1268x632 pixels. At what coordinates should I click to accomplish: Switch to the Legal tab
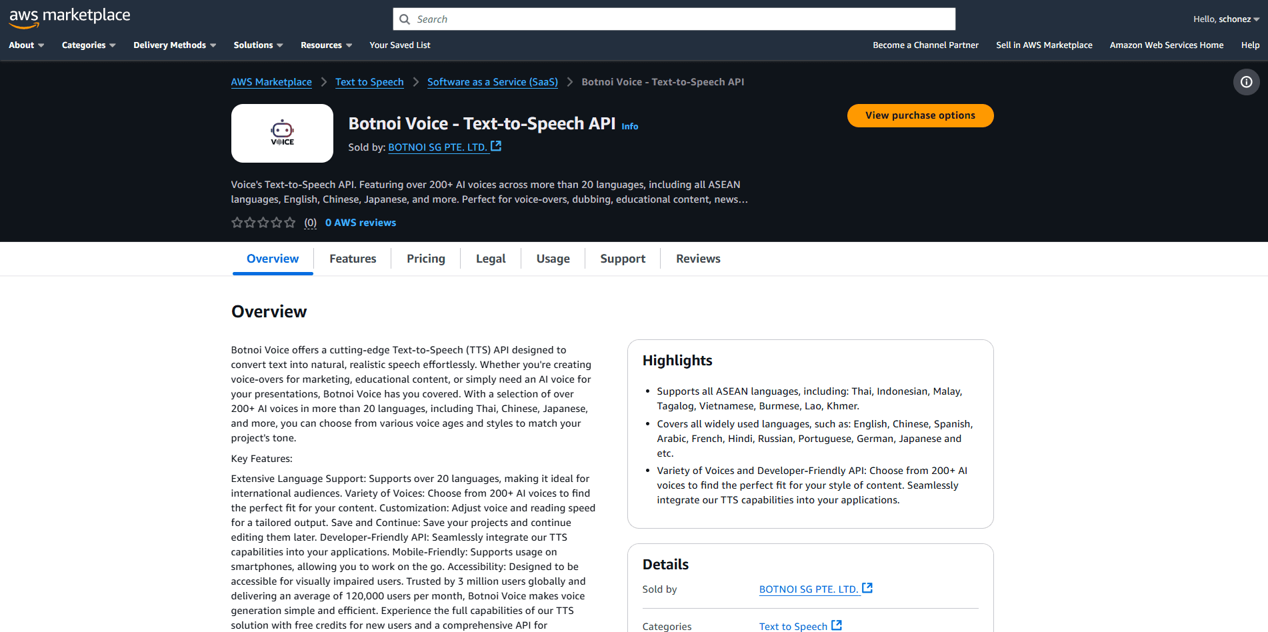point(491,259)
